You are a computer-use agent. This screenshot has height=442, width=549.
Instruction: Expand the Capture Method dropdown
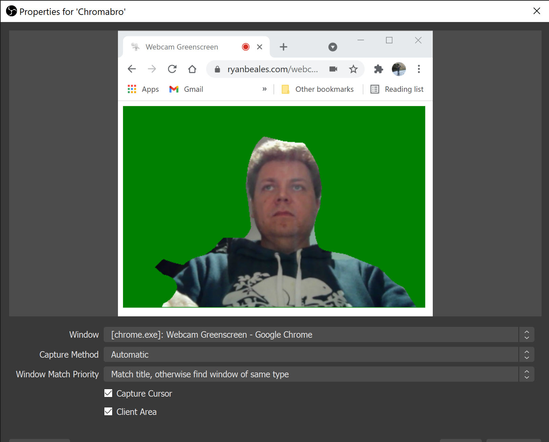[x=319, y=355]
